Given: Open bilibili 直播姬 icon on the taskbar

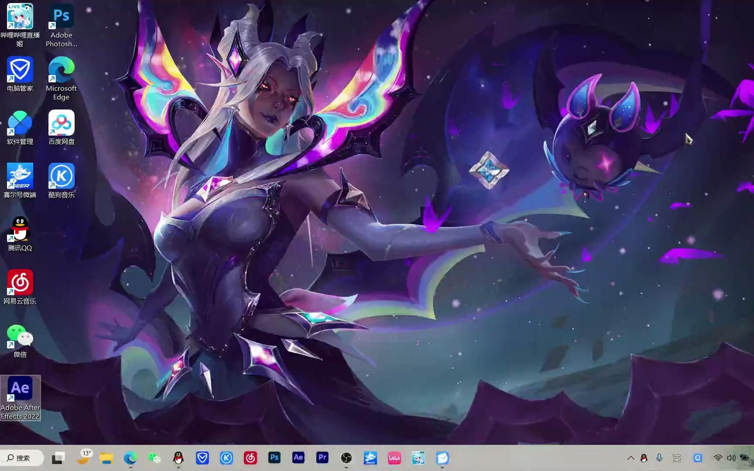Looking at the screenshot, I should (x=418, y=458).
